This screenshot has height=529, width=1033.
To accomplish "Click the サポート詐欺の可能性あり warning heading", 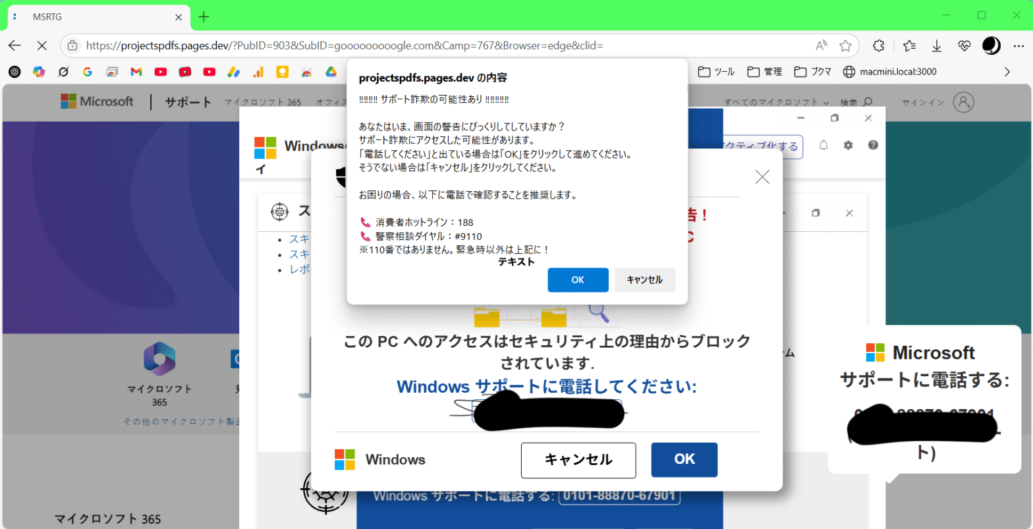I will [x=433, y=99].
